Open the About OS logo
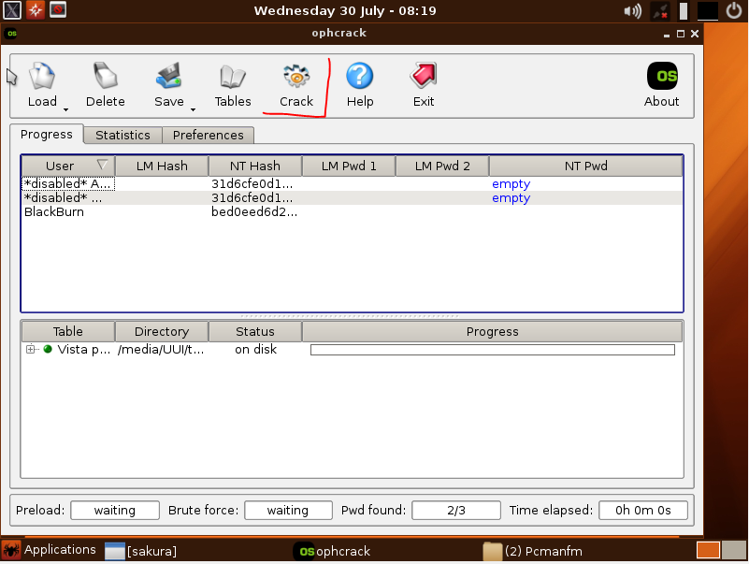Viewport: 749px width, 564px height. coord(662,76)
